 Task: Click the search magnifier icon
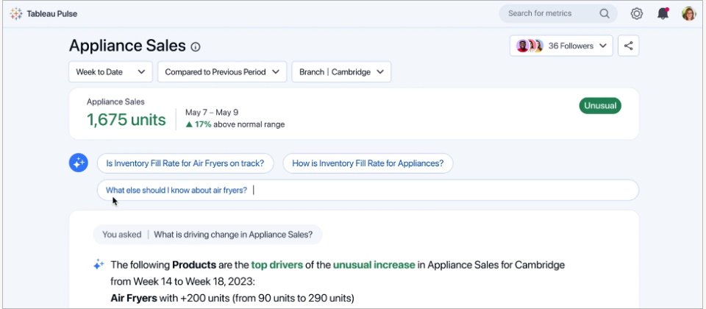click(605, 13)
